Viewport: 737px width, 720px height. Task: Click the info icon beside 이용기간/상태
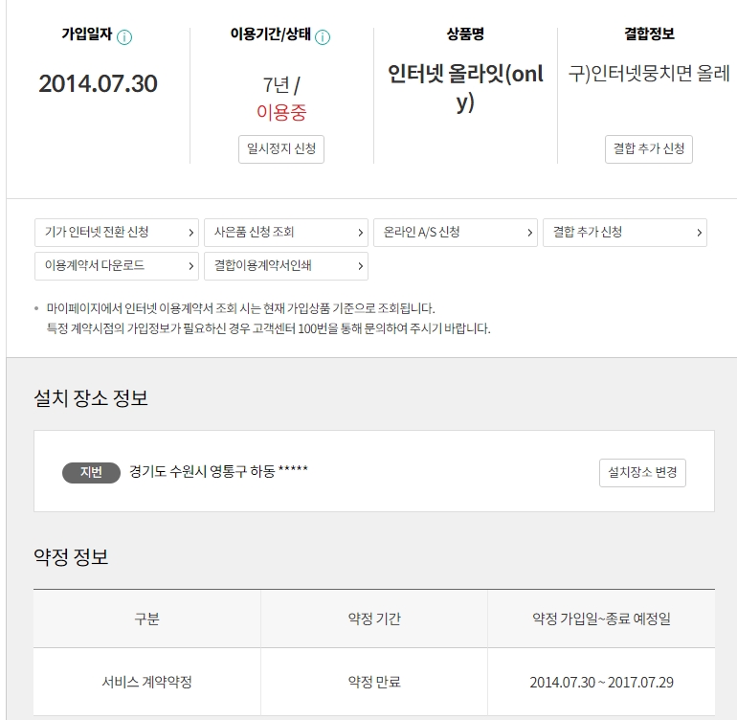[x=323, y=37]
